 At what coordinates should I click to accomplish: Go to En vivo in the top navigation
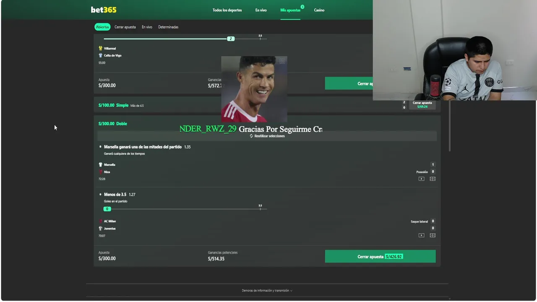pyautogui.click(x=261, y=10)
